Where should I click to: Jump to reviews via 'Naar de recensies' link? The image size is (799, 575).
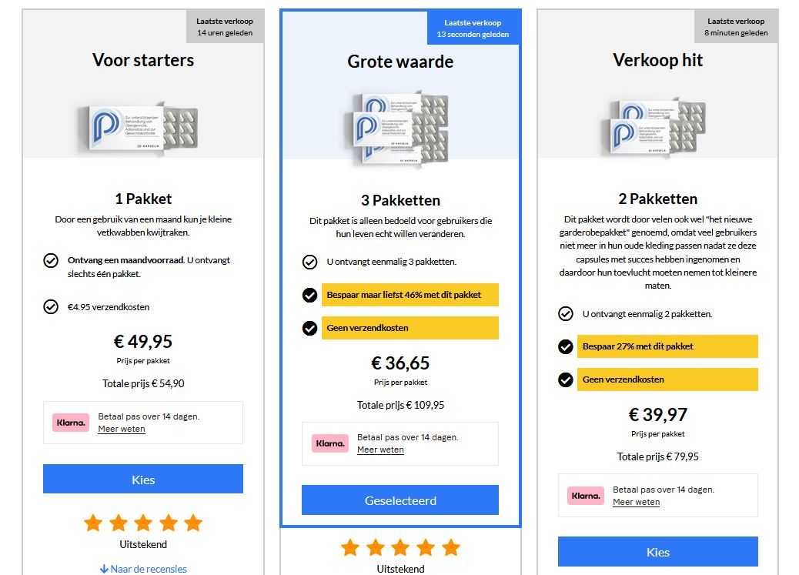[143, 570]
